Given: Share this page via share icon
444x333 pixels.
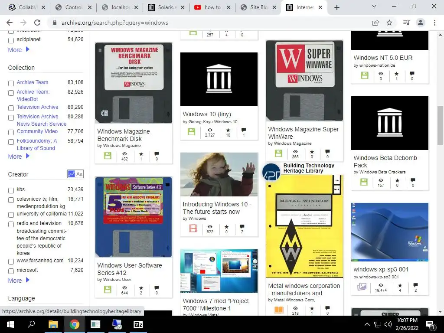Looking at the screenshot, I should (375, 23).
